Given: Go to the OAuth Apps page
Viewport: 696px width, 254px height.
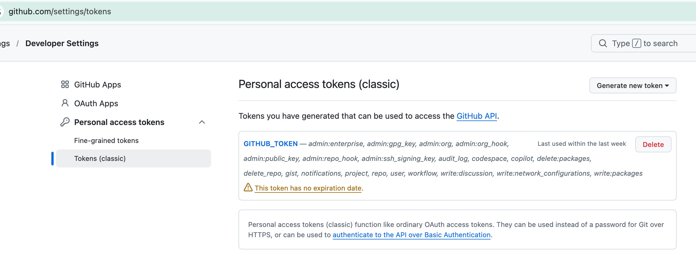Looking at the screenshot, I should [96, 103].
